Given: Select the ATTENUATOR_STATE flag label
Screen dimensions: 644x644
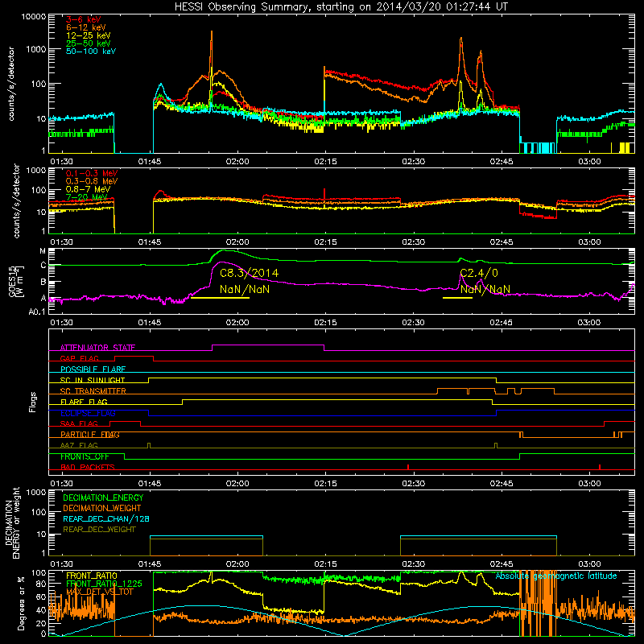Looking at the screenshot, I should tap(97, 348).
